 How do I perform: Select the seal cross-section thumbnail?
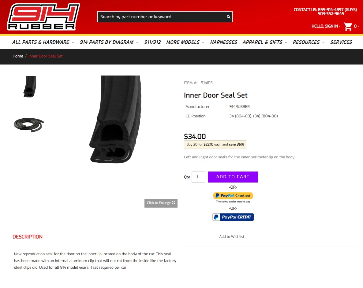coord(30,87)
